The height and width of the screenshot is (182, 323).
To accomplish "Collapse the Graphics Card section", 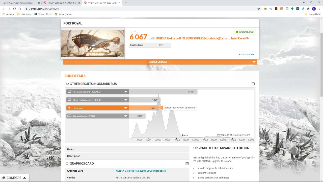I will click(187, 164).
